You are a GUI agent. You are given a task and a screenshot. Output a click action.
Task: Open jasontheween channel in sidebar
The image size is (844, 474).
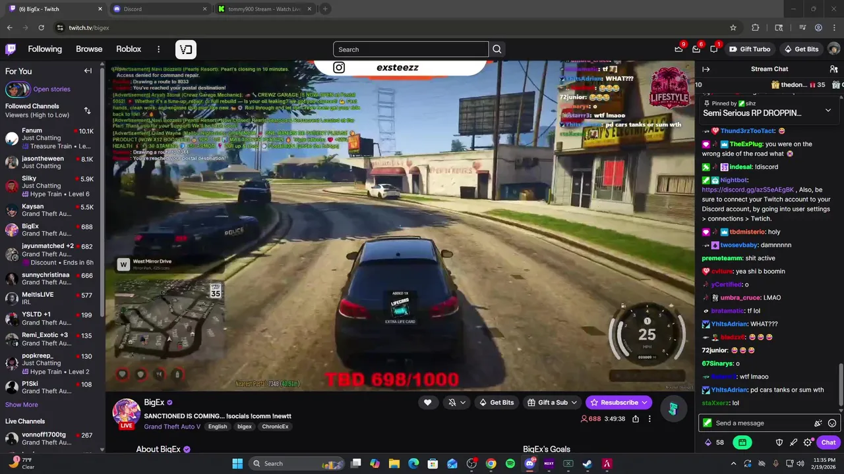(51, 163)
